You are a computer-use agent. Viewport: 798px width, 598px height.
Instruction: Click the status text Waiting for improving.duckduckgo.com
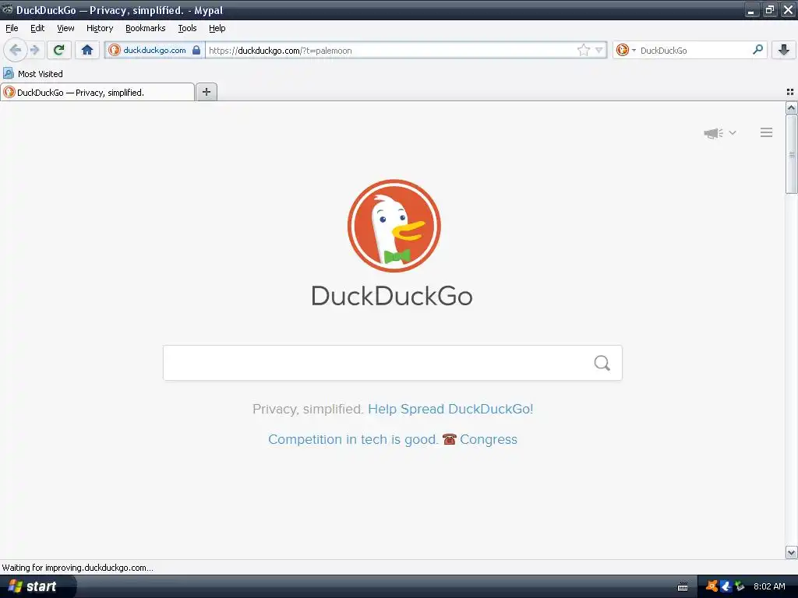77,568
